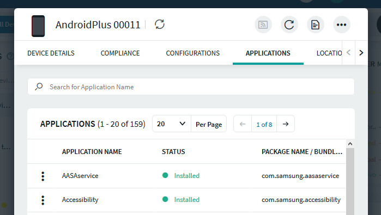
Task: Open the 20 per page dropdown
Action: tap(172, 124)
